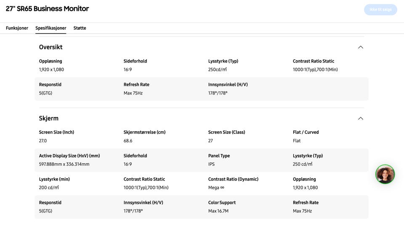
Task: Switch to the Funksjoner tab
Action: [17, 28]
